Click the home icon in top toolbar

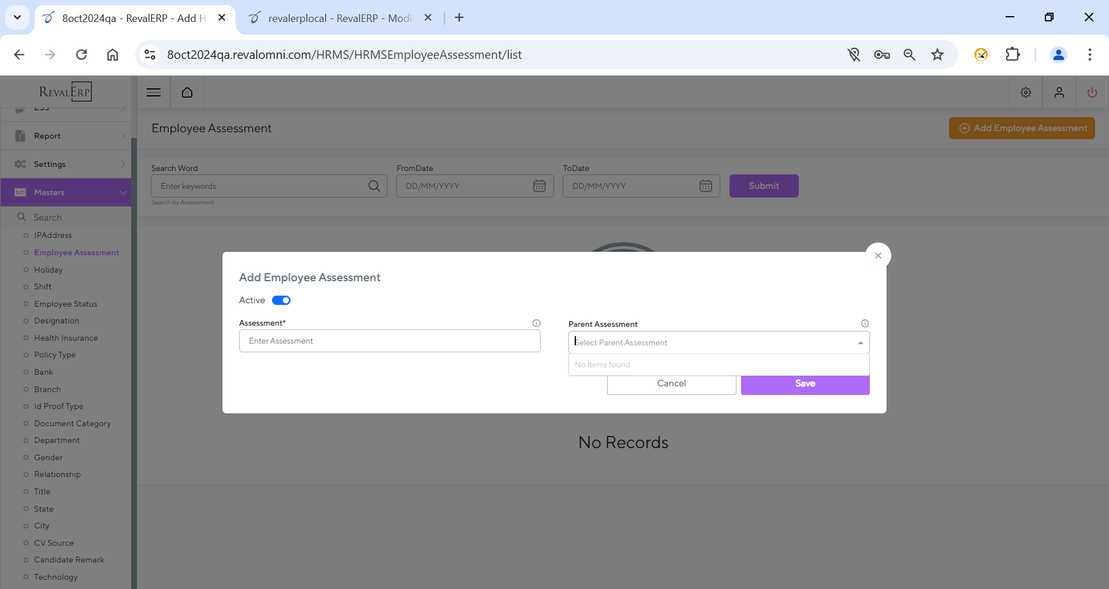coord(187,92)
